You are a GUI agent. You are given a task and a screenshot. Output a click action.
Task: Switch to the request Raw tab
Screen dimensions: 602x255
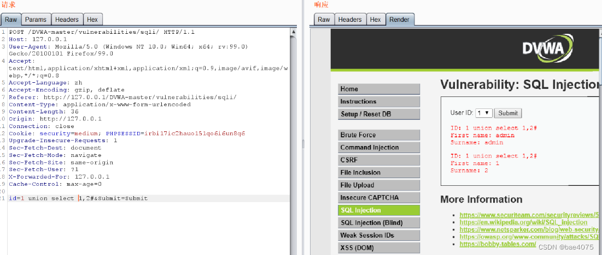pyautogui.click(x=11, y=20)
